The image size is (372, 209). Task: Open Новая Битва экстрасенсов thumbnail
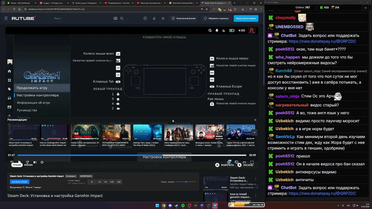coord(86,132)
